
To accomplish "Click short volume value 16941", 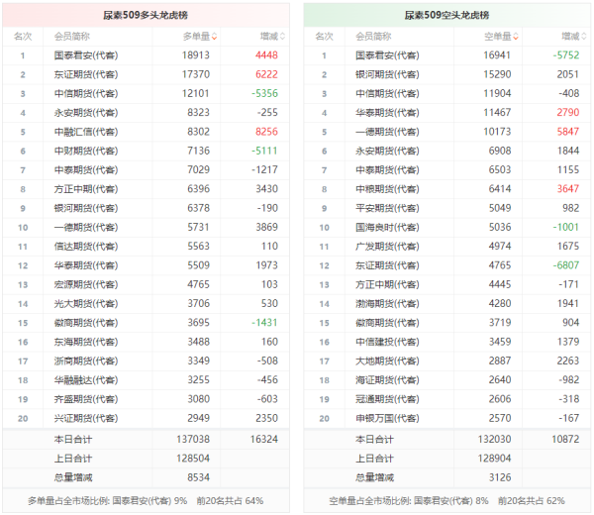I will 497,55.
